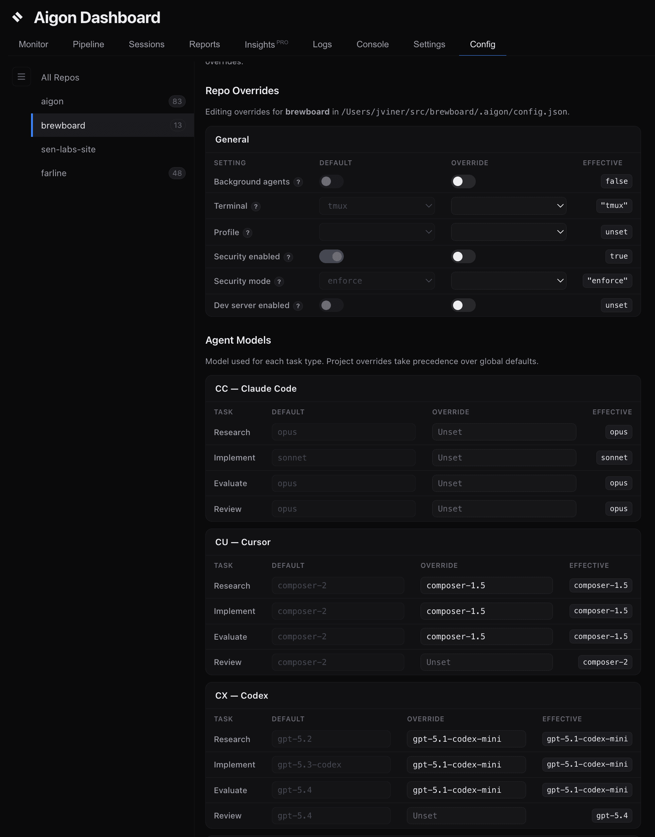This screenshot has height=837, width=655.
Task: Click the brewboard count badge 13
Action: pyautogui.click(x=178, y=126)
